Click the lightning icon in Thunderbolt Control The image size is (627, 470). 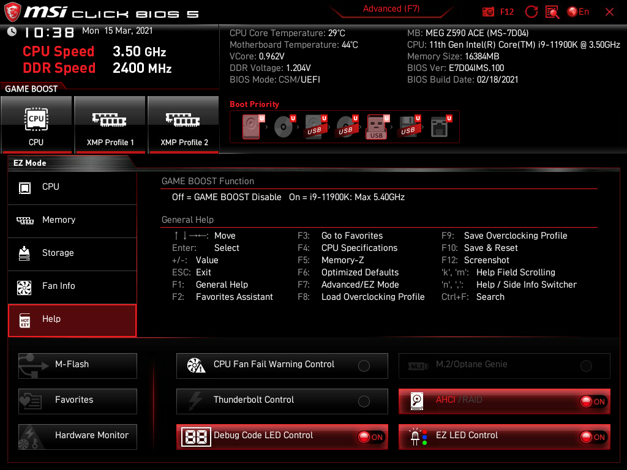click(x=195, y=401)
